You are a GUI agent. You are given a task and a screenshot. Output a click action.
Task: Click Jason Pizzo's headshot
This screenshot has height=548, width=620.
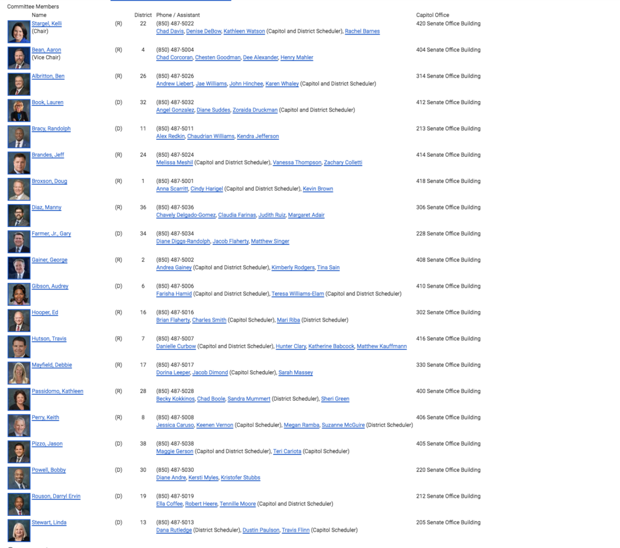[x=19, y=451]
